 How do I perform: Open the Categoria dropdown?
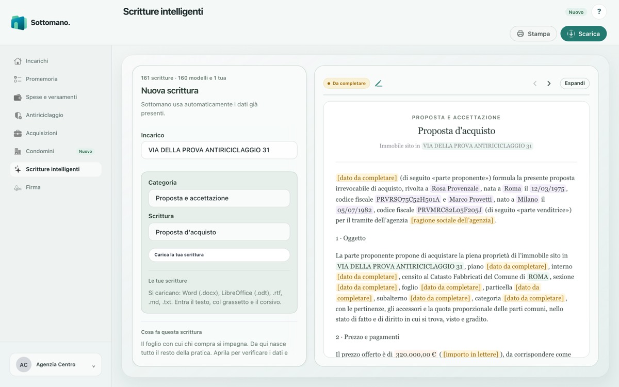coord(219,198)
